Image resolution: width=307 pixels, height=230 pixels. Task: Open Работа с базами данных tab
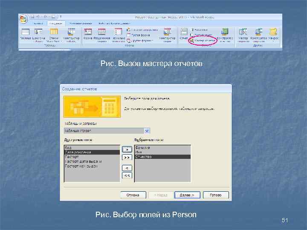pyautogui.click(x=115, y=23)
